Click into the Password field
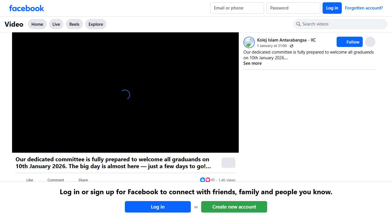Viewport: 392px width, 220px height. [x=293, y=8]
